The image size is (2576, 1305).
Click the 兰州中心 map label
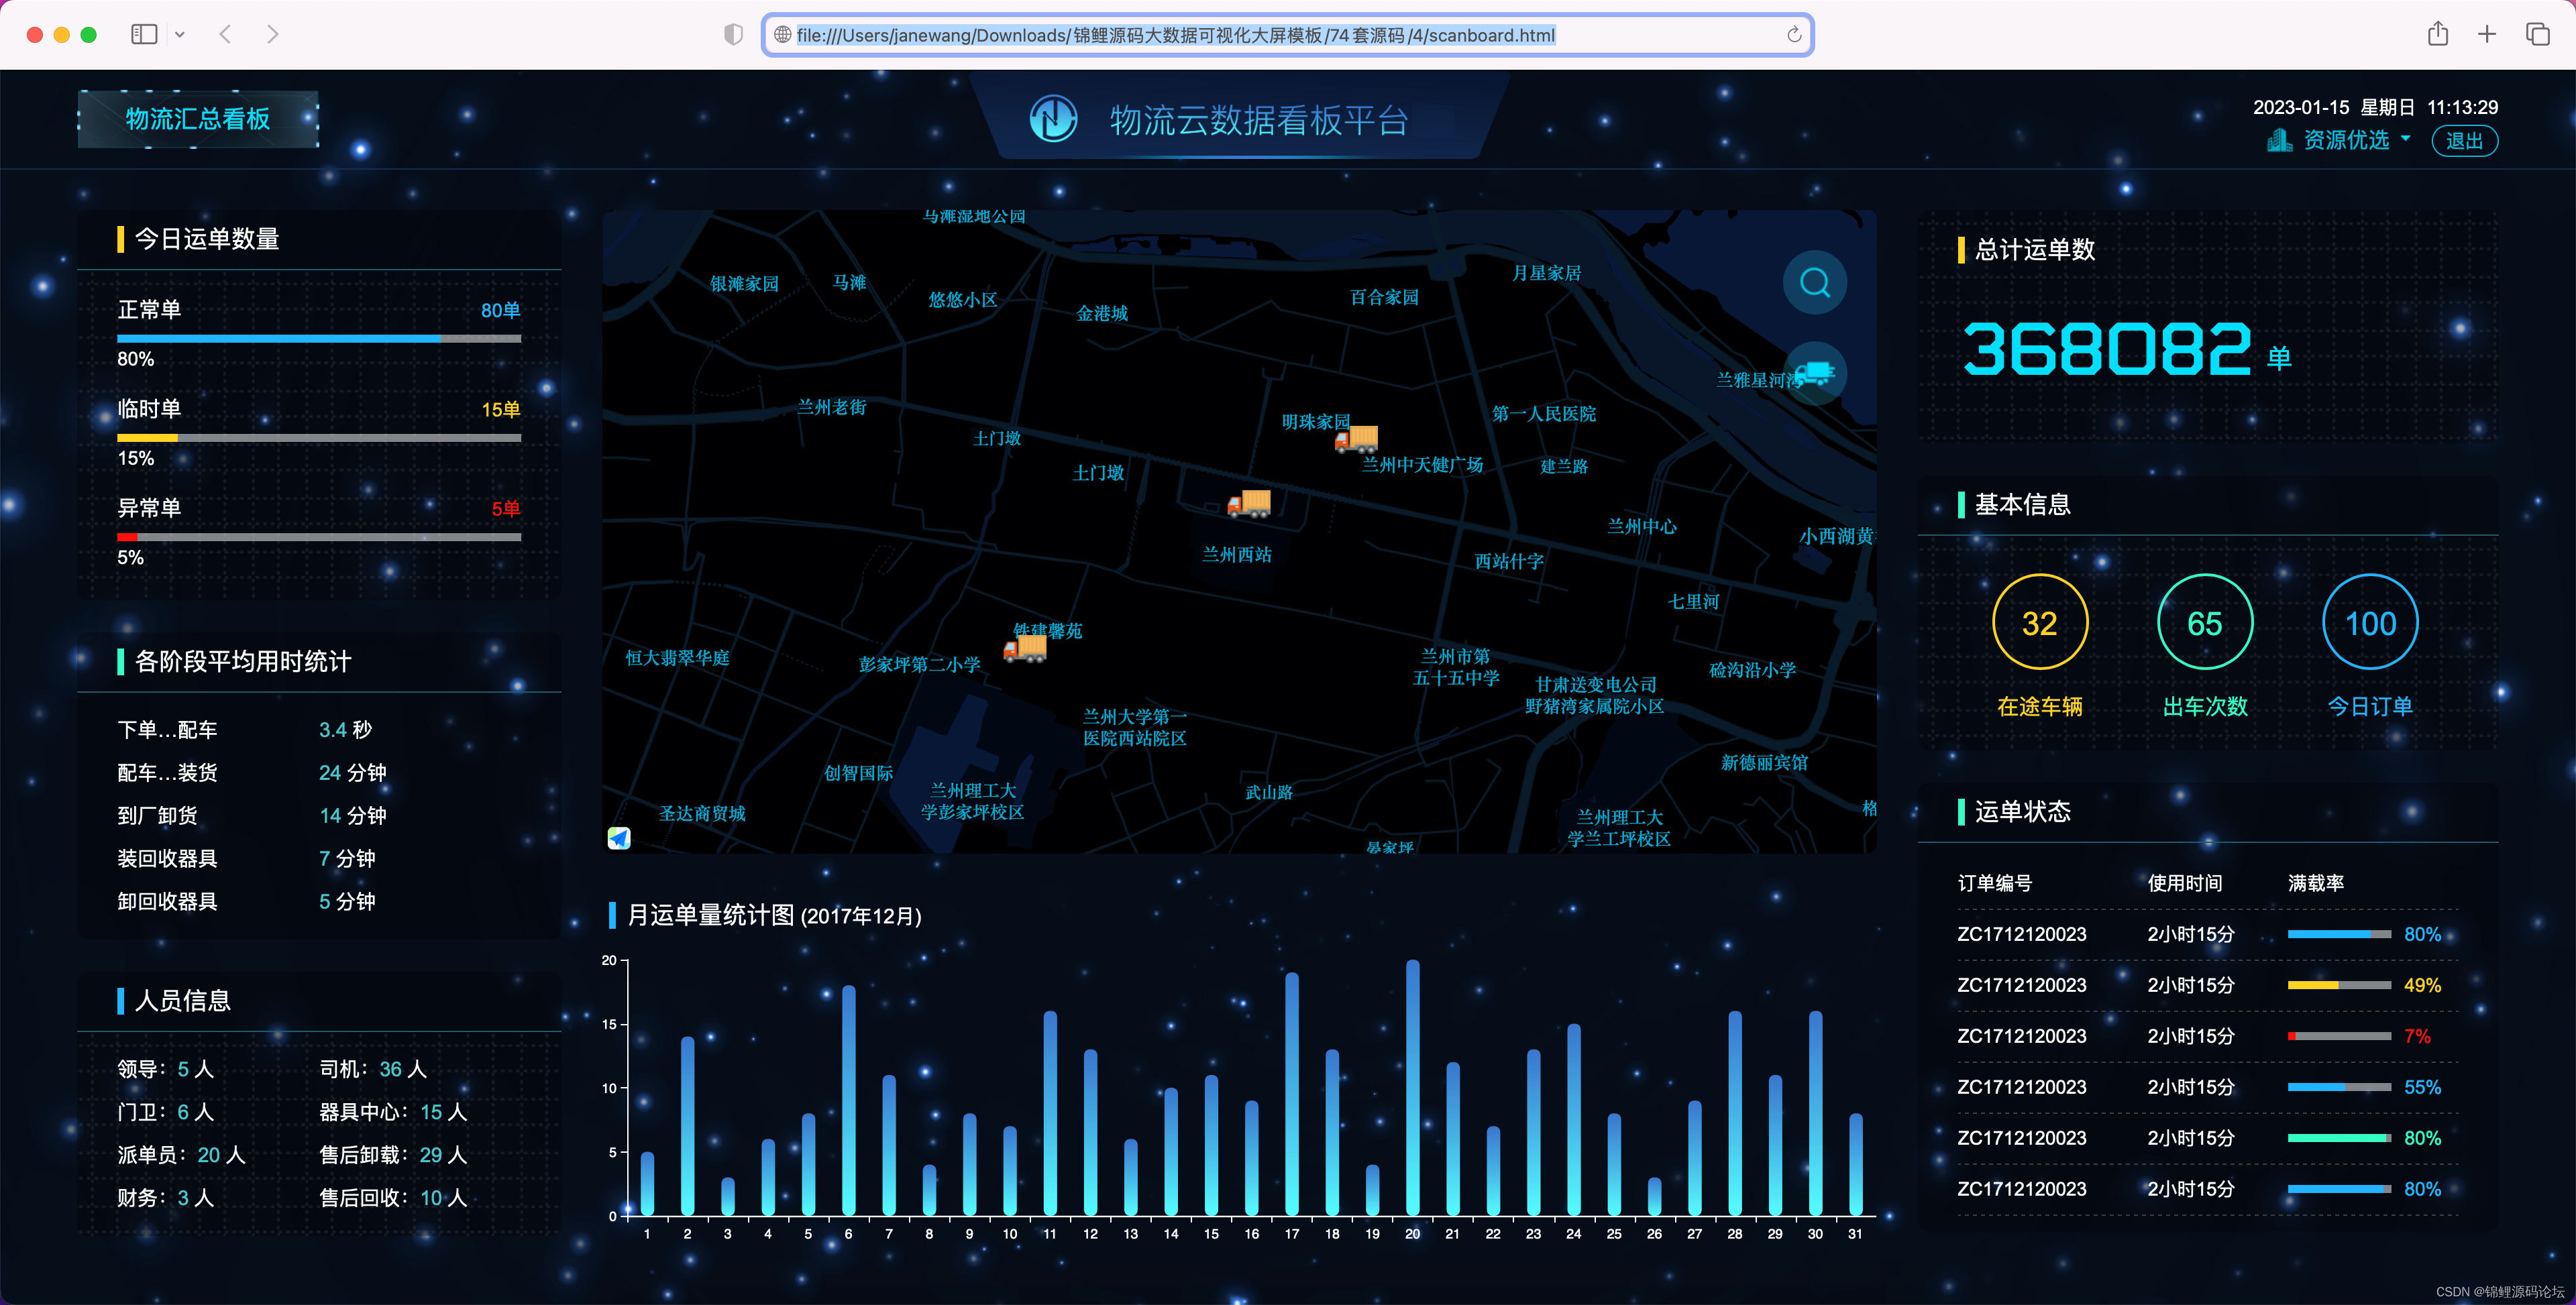pos(1641,526)
